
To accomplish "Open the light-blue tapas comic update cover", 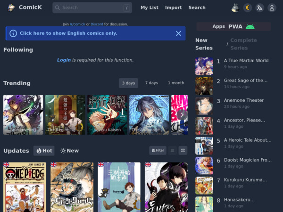I will [119, 187].
